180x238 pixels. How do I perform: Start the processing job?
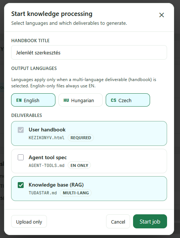pos(150,221)
